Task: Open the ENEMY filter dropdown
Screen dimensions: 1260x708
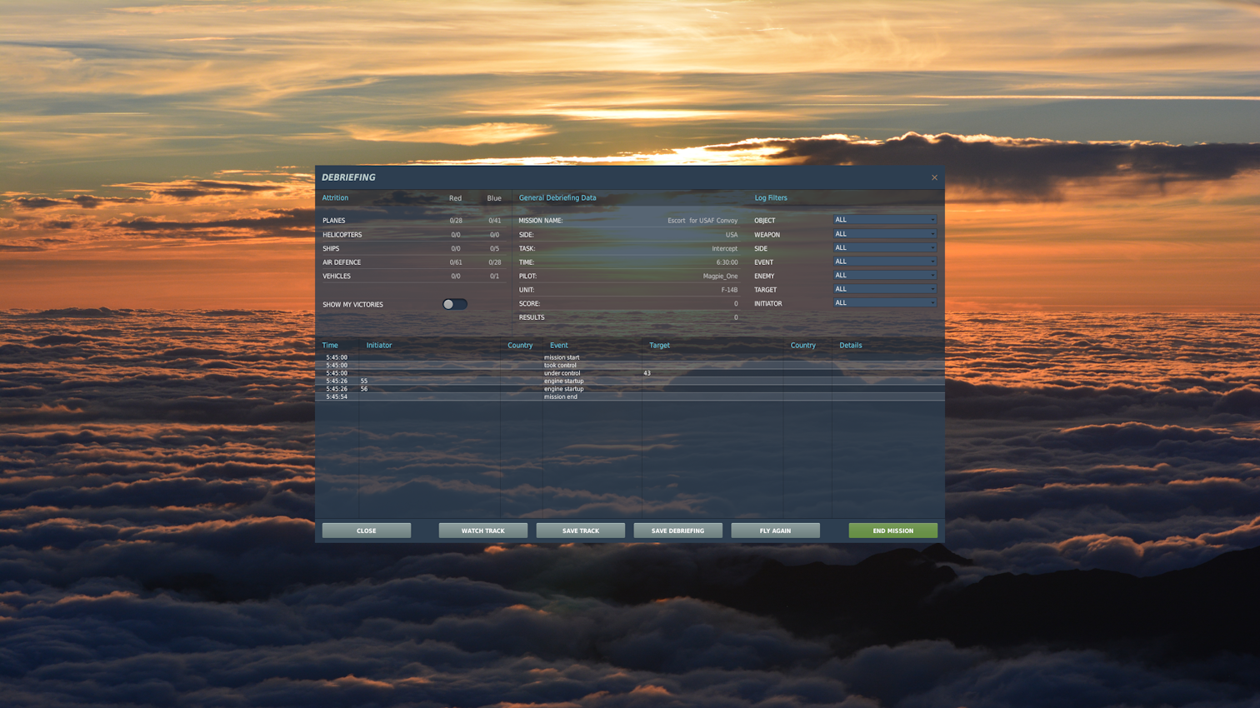Action: point(885,275)
